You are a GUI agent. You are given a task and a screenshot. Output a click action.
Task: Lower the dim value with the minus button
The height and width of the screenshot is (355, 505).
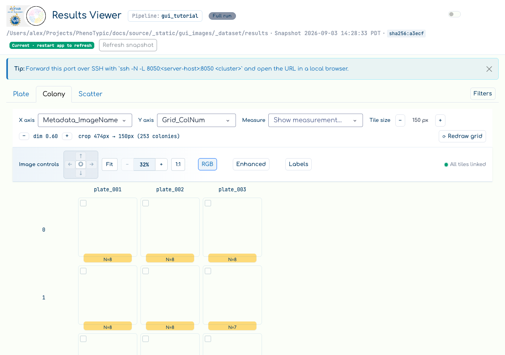point(24,136)
